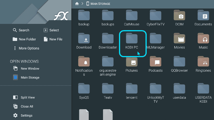This screenshot has height=120, width=214.
Task: Open the KODI PC folder
Action: coord(132,41)
